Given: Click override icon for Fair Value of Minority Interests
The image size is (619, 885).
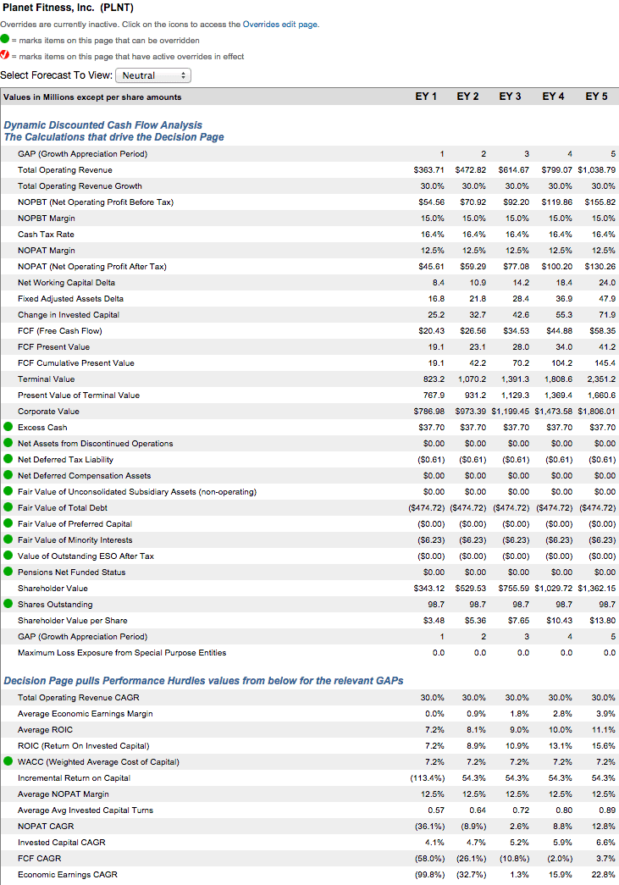Looking at the screenshot, I should (x=8, y=539).
